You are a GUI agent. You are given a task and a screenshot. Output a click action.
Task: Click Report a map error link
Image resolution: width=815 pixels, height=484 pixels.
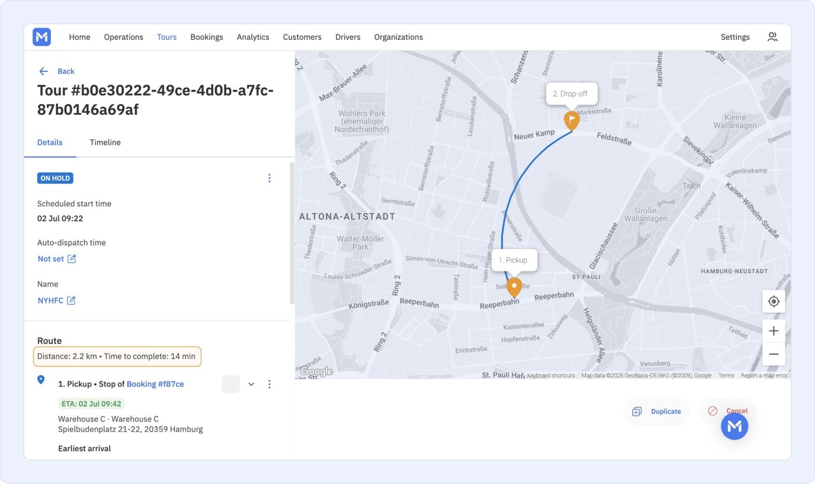pyautogui.click(x=764, y=376)
